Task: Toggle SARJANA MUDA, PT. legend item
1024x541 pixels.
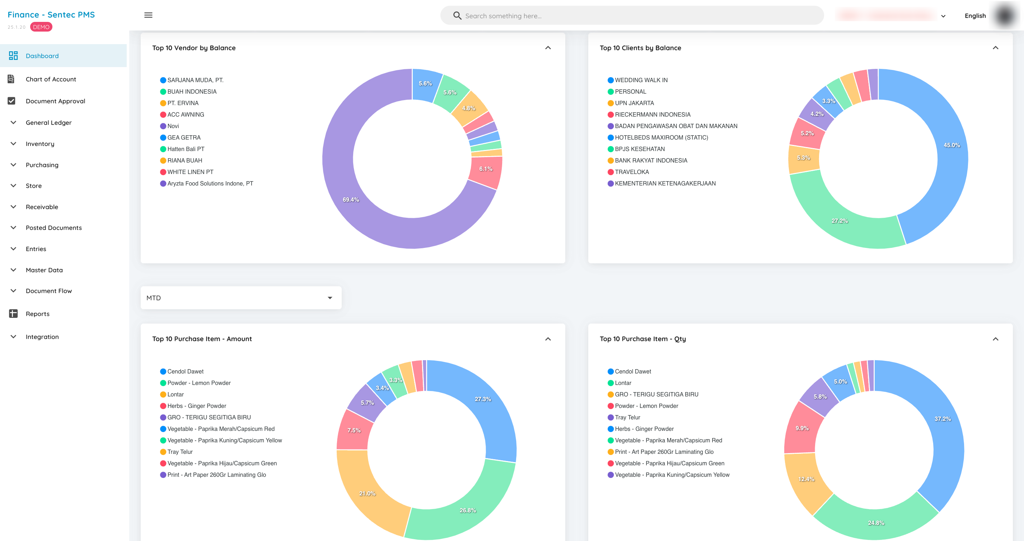Action: pyautogui.click(x=192, y=80)
